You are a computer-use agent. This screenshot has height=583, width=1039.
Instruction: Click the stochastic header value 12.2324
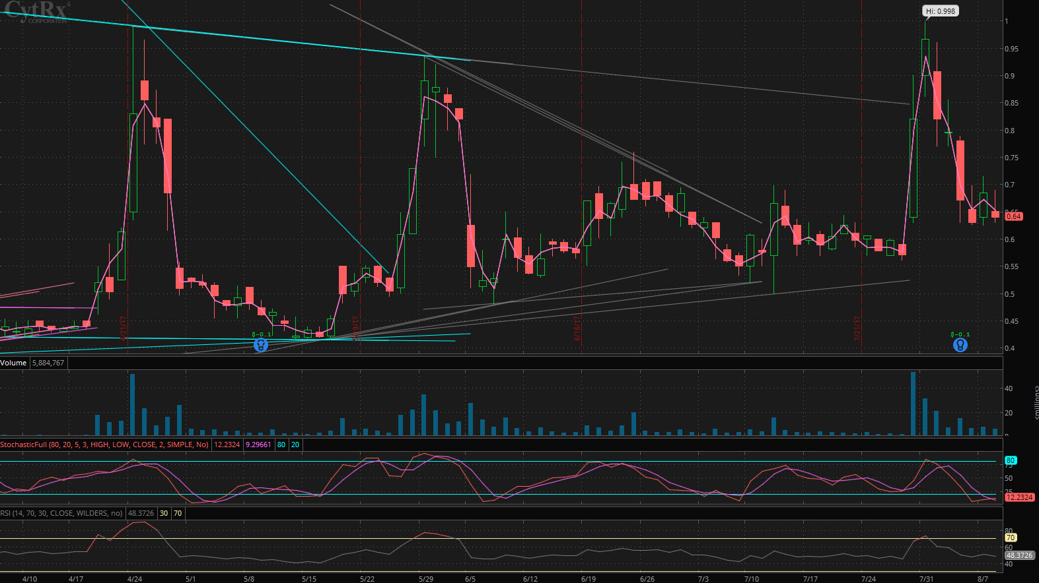point(227,445)
